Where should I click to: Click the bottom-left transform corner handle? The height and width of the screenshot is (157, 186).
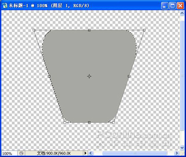[65, 122]
